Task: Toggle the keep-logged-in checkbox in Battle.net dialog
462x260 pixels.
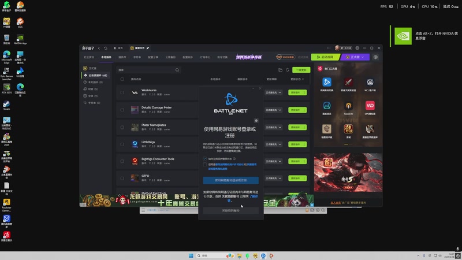Action: pyautogui.click(x=205, y=158)
